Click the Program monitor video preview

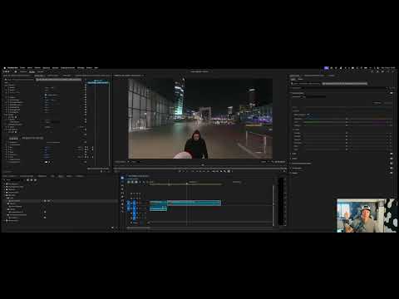200,119
